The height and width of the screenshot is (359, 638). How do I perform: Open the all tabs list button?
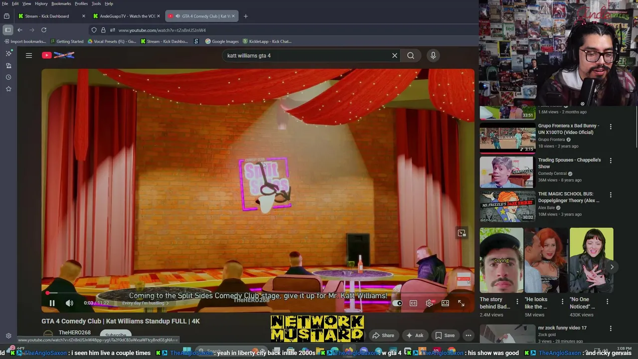[6, 16]
